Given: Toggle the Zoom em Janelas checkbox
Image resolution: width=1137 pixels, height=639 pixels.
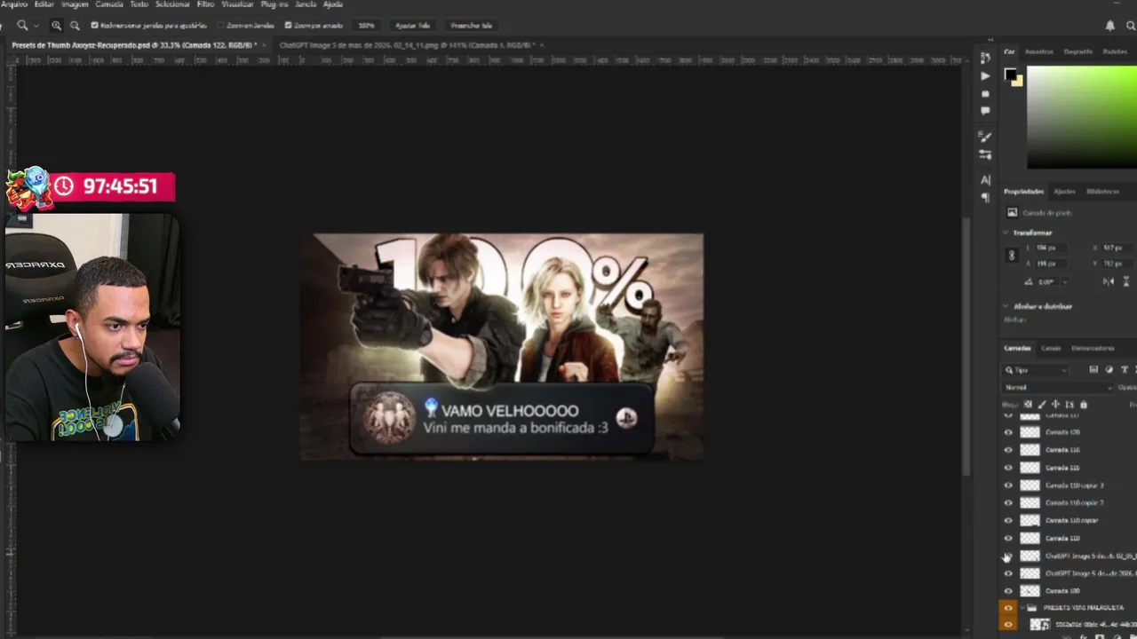Looking at the screenshot, I should 220,26.
